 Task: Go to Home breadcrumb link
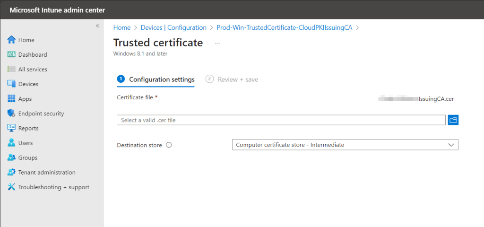point(121,27)
